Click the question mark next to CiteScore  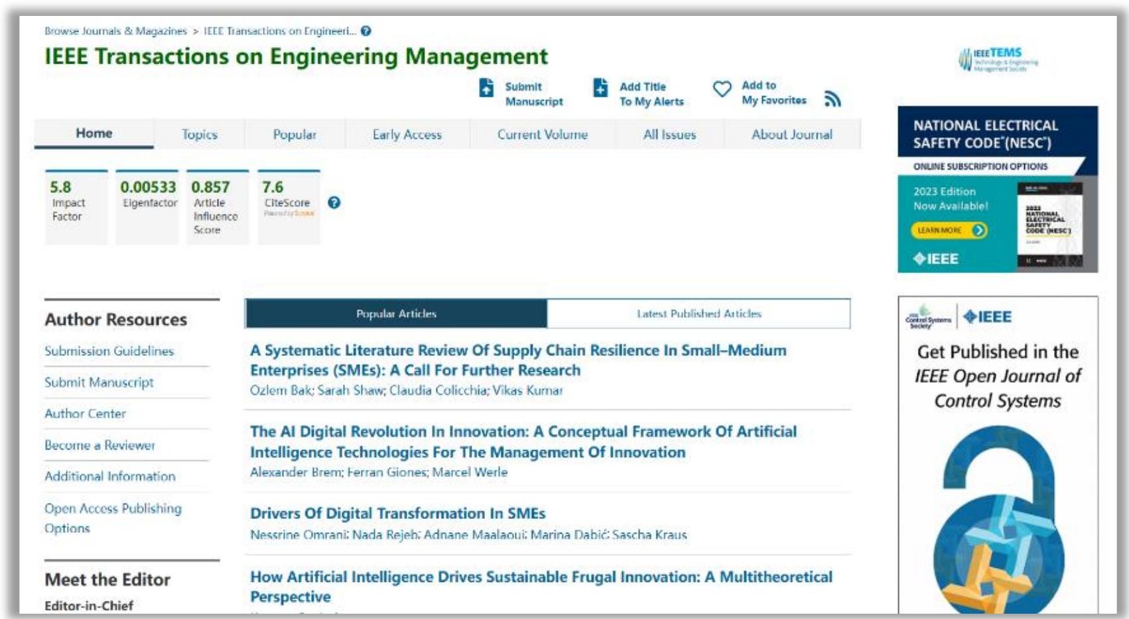334,203
